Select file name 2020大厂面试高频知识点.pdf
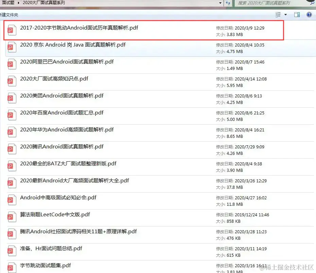The height and width of the screenshot is (273, 316). coord(54,79)
